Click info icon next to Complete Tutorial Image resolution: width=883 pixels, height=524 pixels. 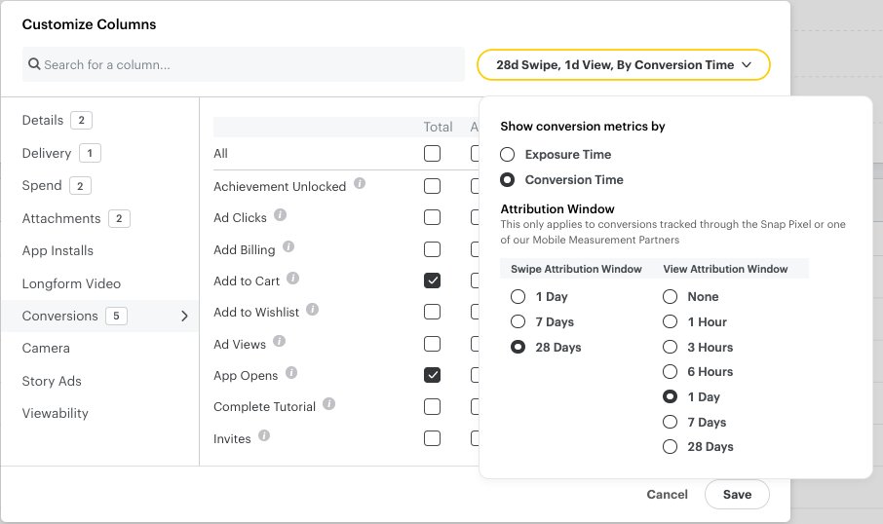point(329,404)
